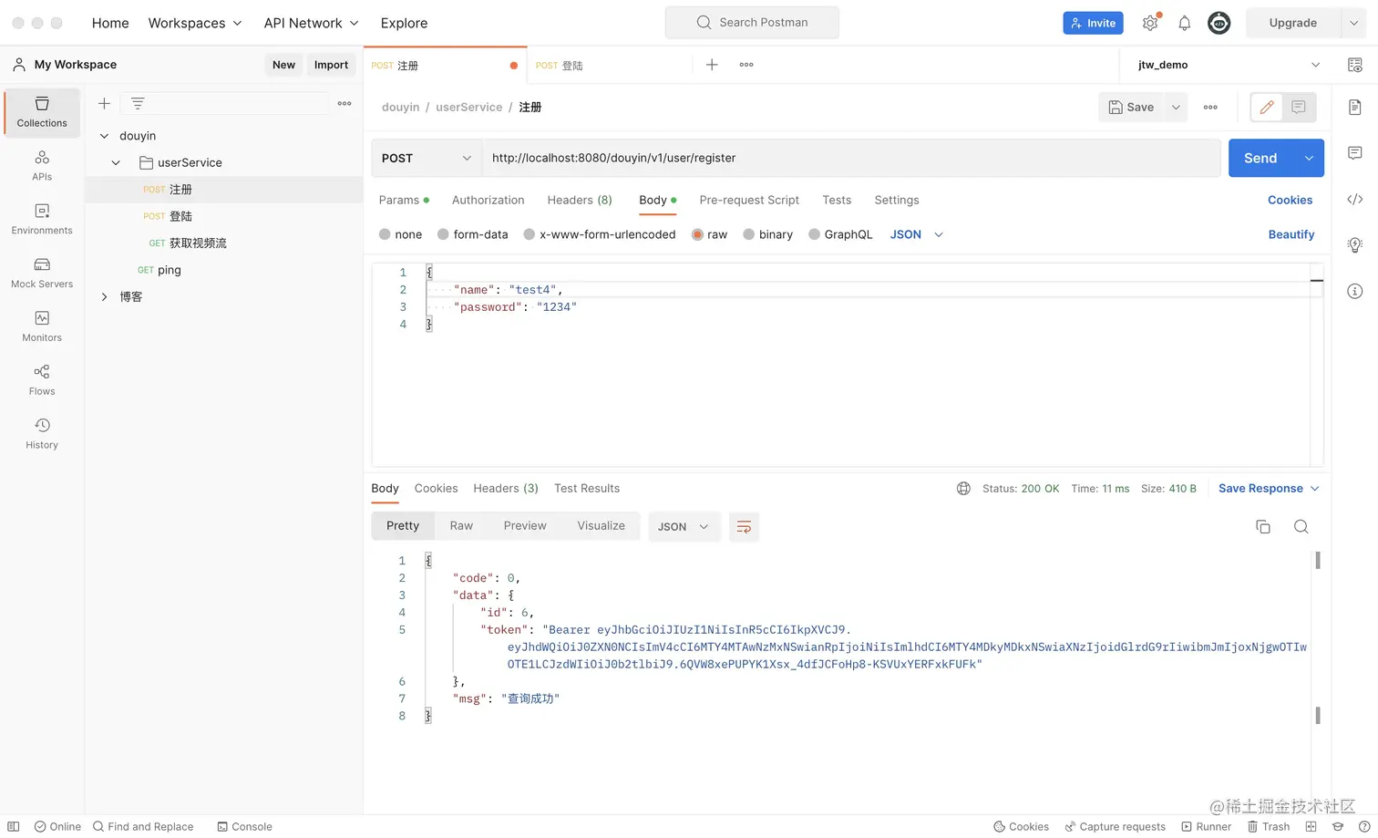Click the Send button

click(x=1260, y=158)
